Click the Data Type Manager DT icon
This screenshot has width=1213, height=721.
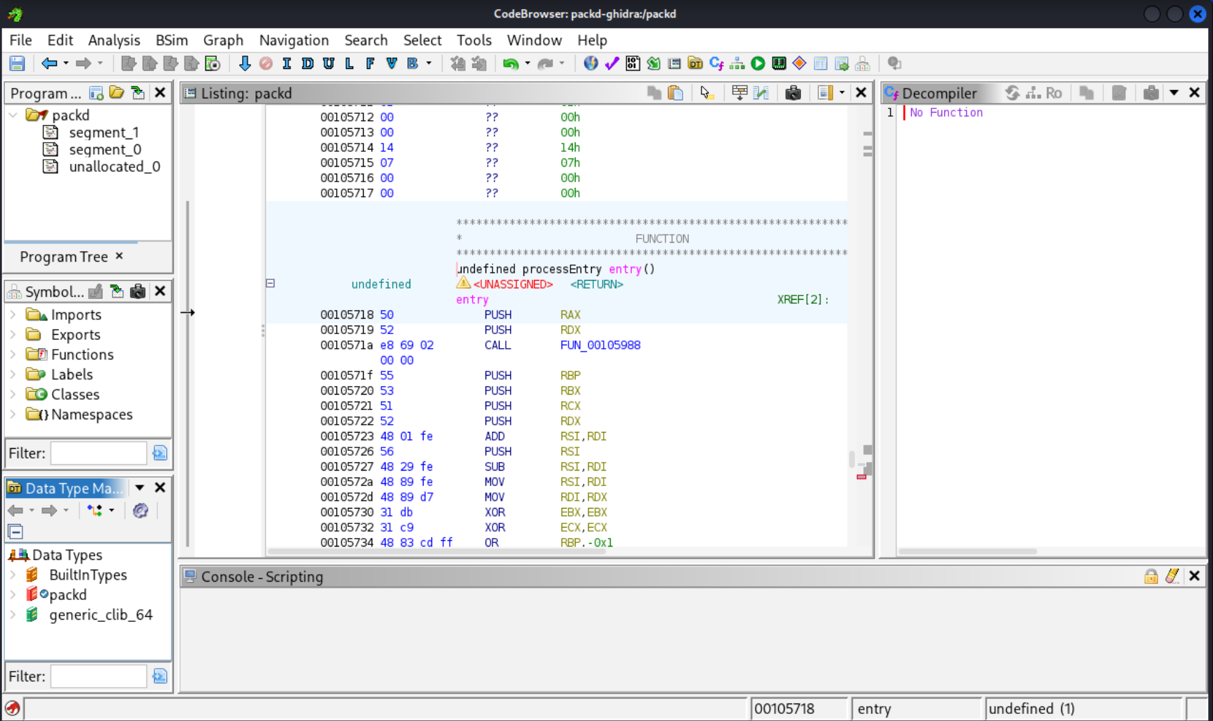point(695,64)
